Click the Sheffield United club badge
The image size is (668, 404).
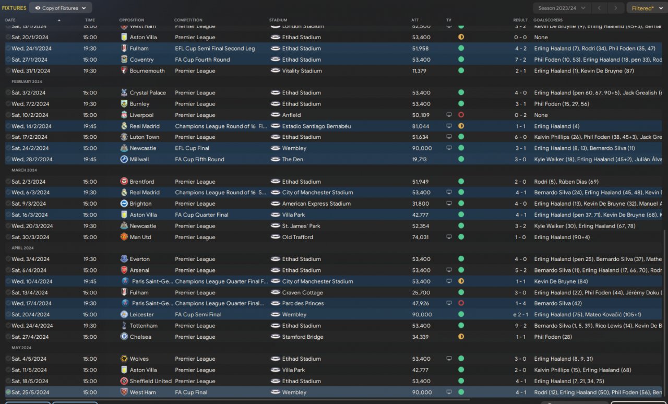[124, 381]
